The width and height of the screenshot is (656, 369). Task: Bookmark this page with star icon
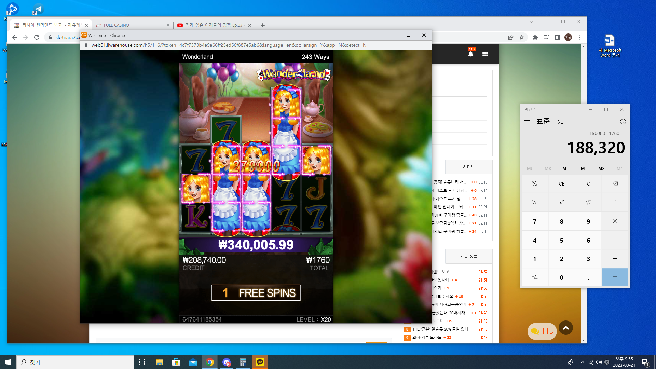point(522,37)
